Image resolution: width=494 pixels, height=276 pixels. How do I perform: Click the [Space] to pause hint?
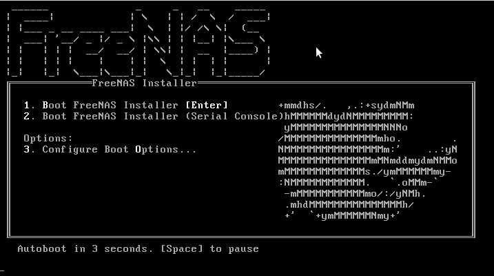click(210, 249)
